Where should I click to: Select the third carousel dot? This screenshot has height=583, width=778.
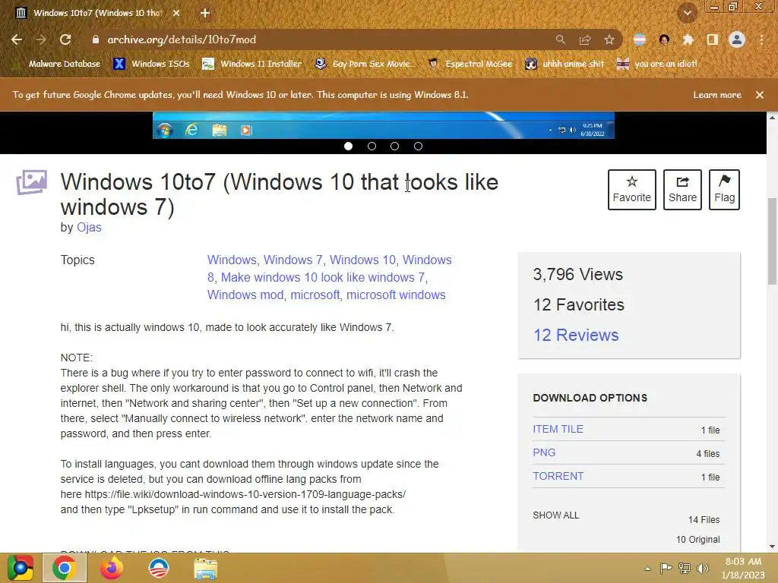(x=394, y=147)
